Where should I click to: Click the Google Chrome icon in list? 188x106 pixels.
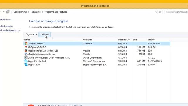coord(26,44)
